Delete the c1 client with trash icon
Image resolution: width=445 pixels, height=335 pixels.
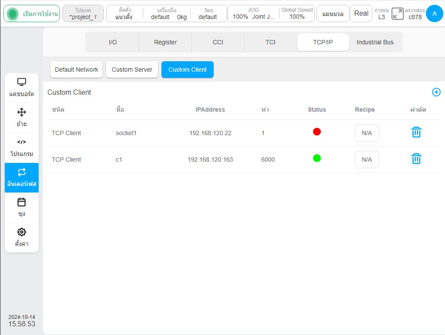coord(416,159)
